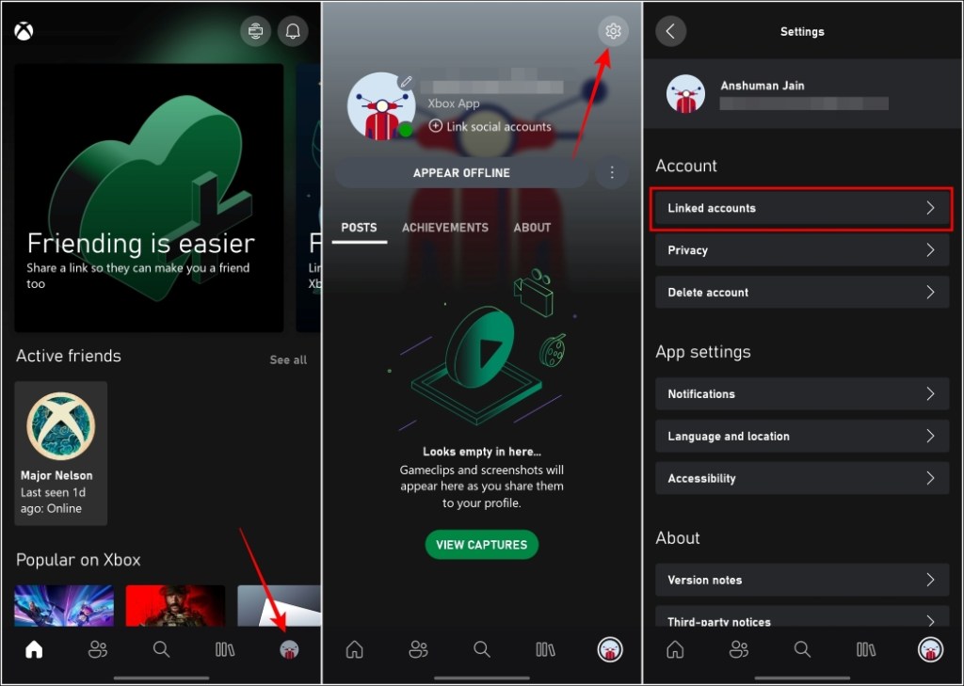Click the Language and location label
The image size is (964, 686).
click(x=729, y=437)
